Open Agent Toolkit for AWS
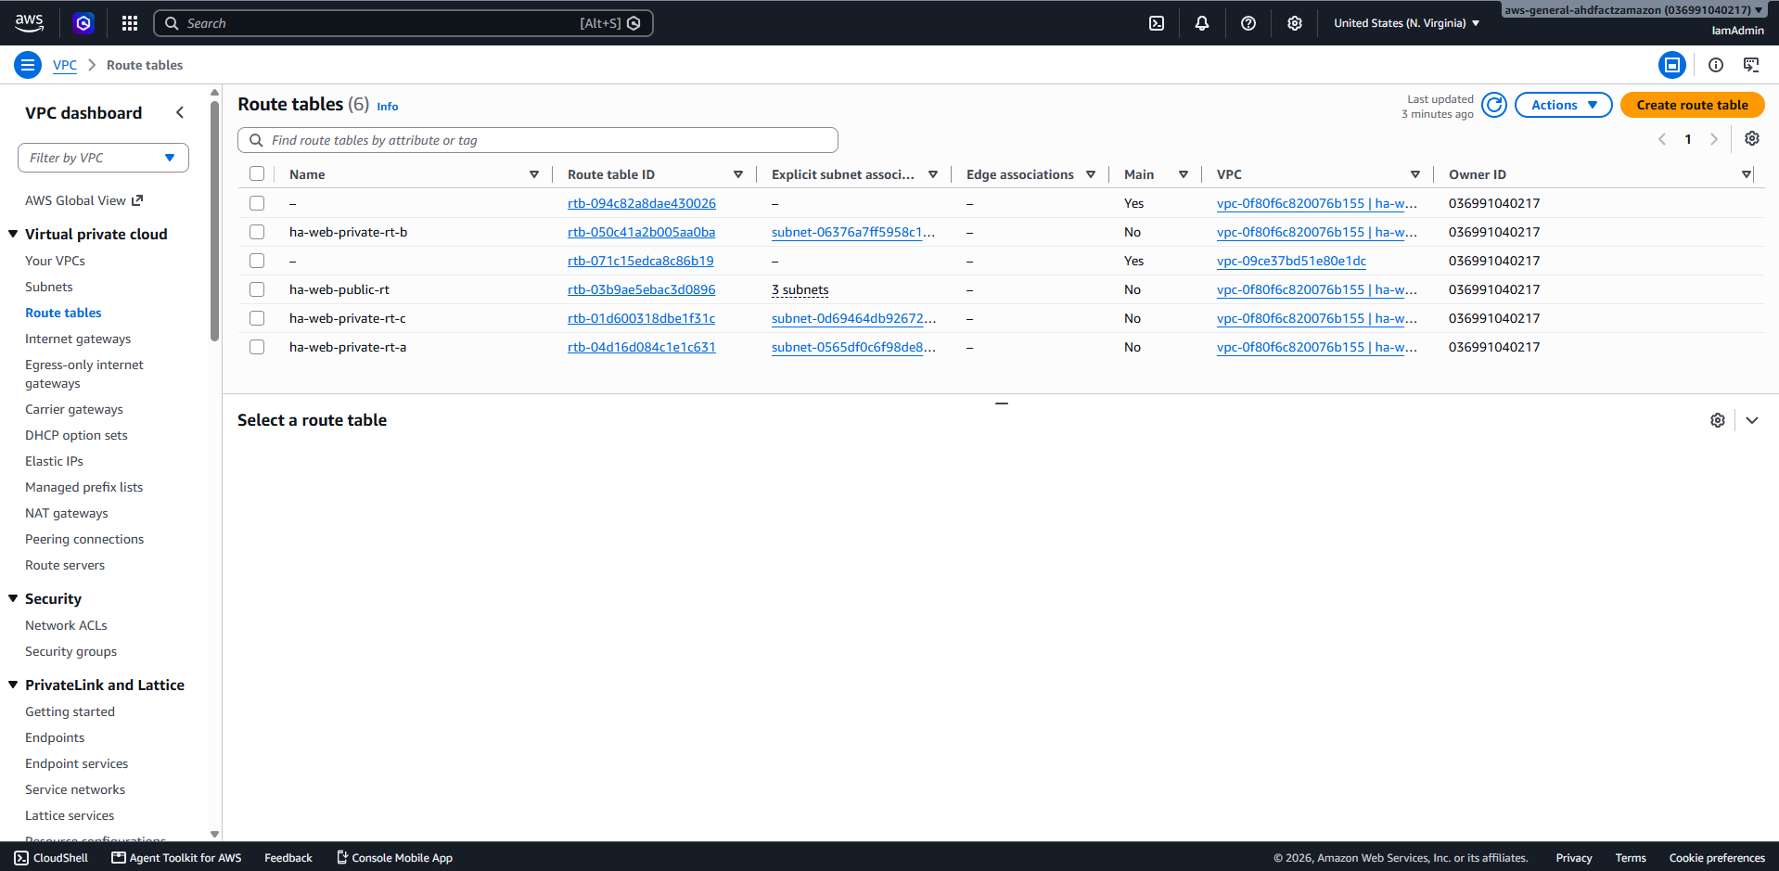 [176, 858]
